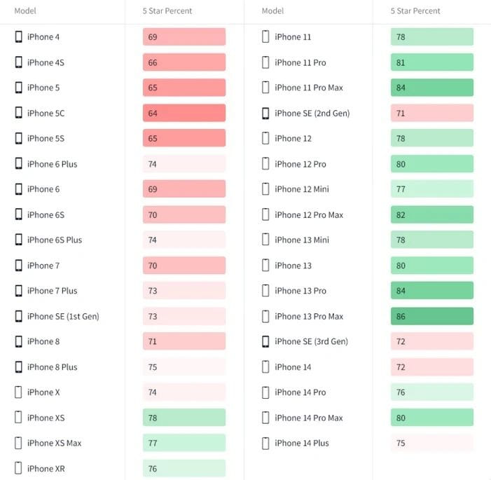Select the iPhone X device icon
This screenshot has height=480, width=491.
pos(19,392)
